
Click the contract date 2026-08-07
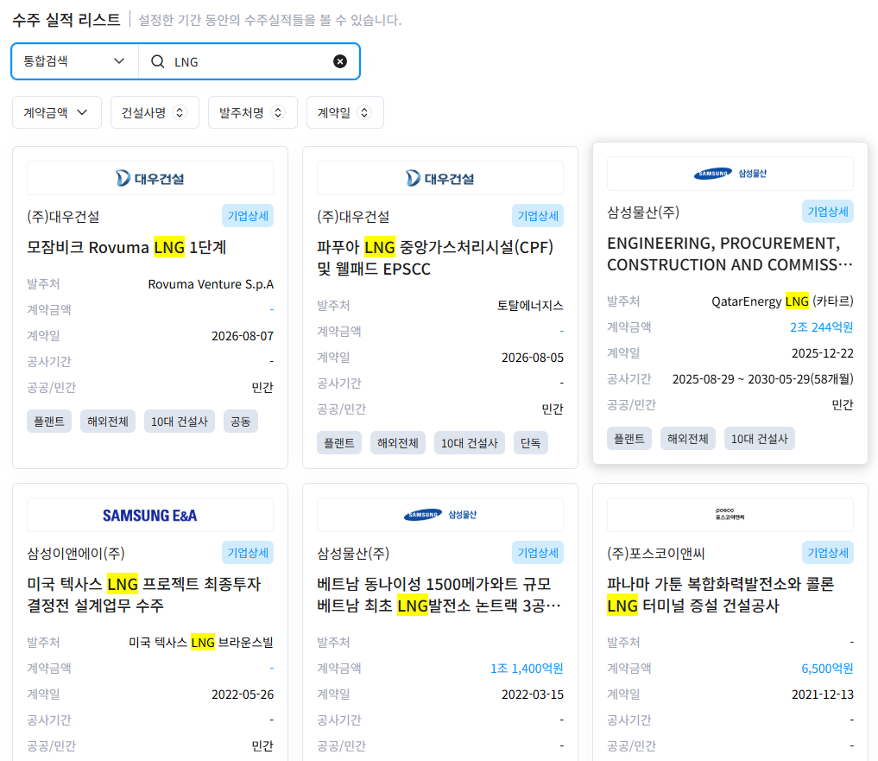(243, 336)
